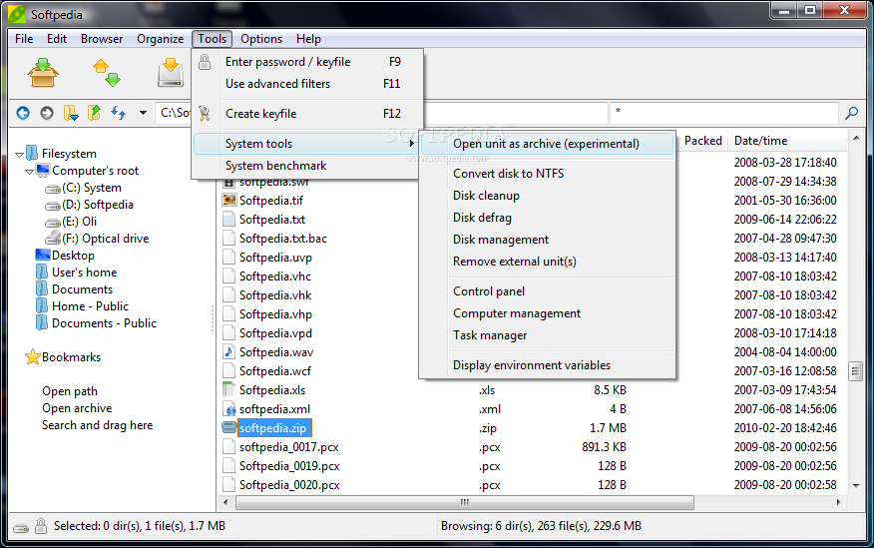Select Open unit as archive (experimental)
The width and height of the screenshot is (874, 548).
(x=547, y=144)
